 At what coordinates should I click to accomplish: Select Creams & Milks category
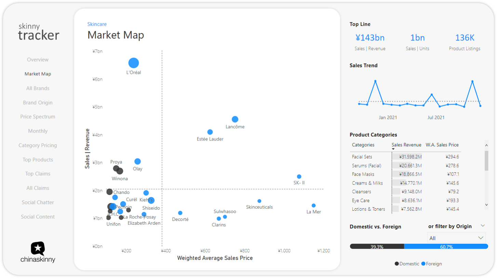click(406, 183)
